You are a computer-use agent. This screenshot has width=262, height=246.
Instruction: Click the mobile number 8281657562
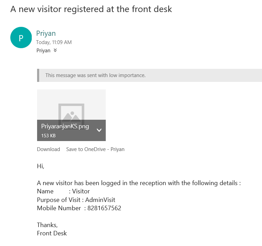[x=104, y=208]
